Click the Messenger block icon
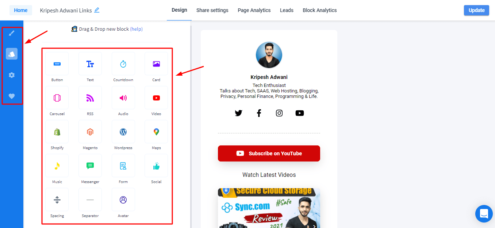 (90, 166)
